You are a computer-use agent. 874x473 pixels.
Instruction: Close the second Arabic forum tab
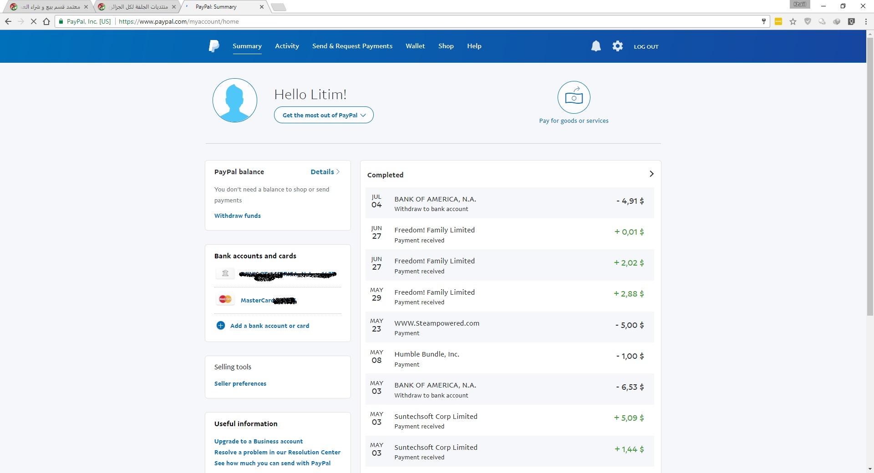[173, 7]
